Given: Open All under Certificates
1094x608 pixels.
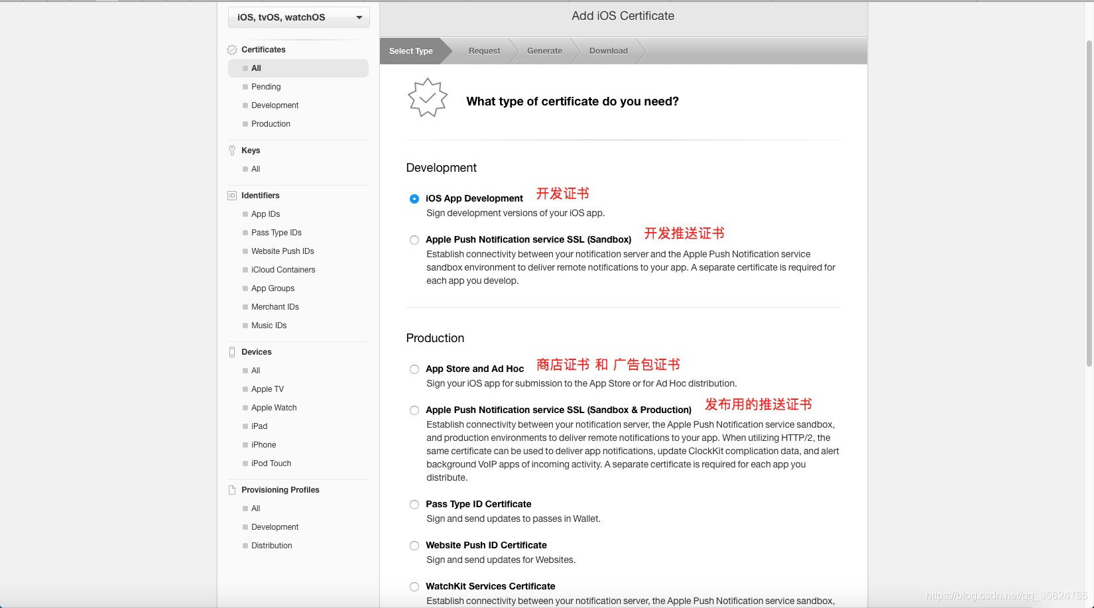Looking at the screenshot, I should pyautogui.click(x=298, y=68).
